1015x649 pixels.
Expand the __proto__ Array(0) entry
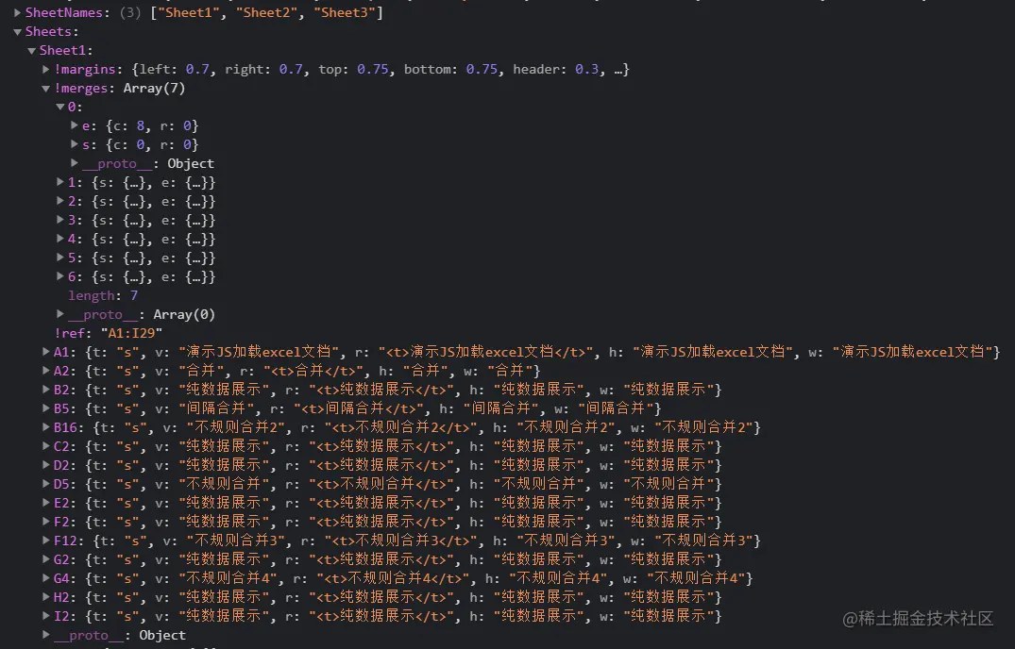[59, 314]
